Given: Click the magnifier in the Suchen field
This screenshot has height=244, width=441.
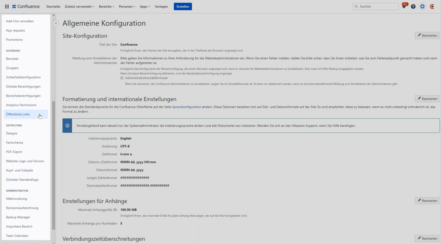Looking at the screenshot, I should click(357, 6).
